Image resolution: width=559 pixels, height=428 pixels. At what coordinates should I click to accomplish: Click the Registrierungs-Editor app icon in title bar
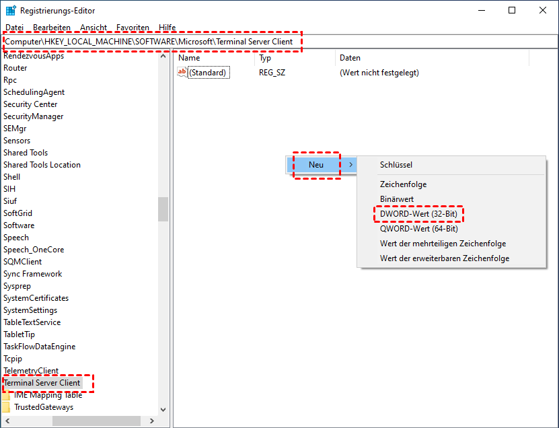coord(11,11)
